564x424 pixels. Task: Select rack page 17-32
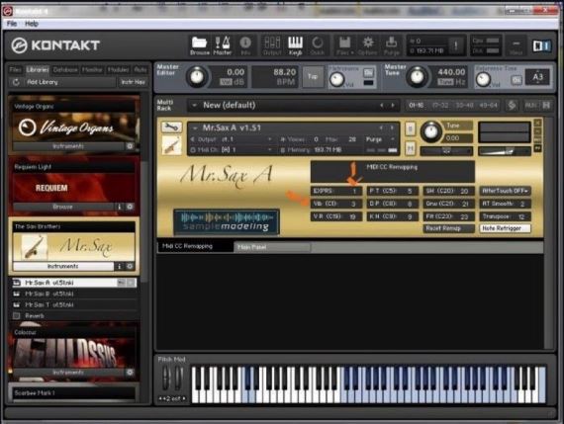(440, 106)
